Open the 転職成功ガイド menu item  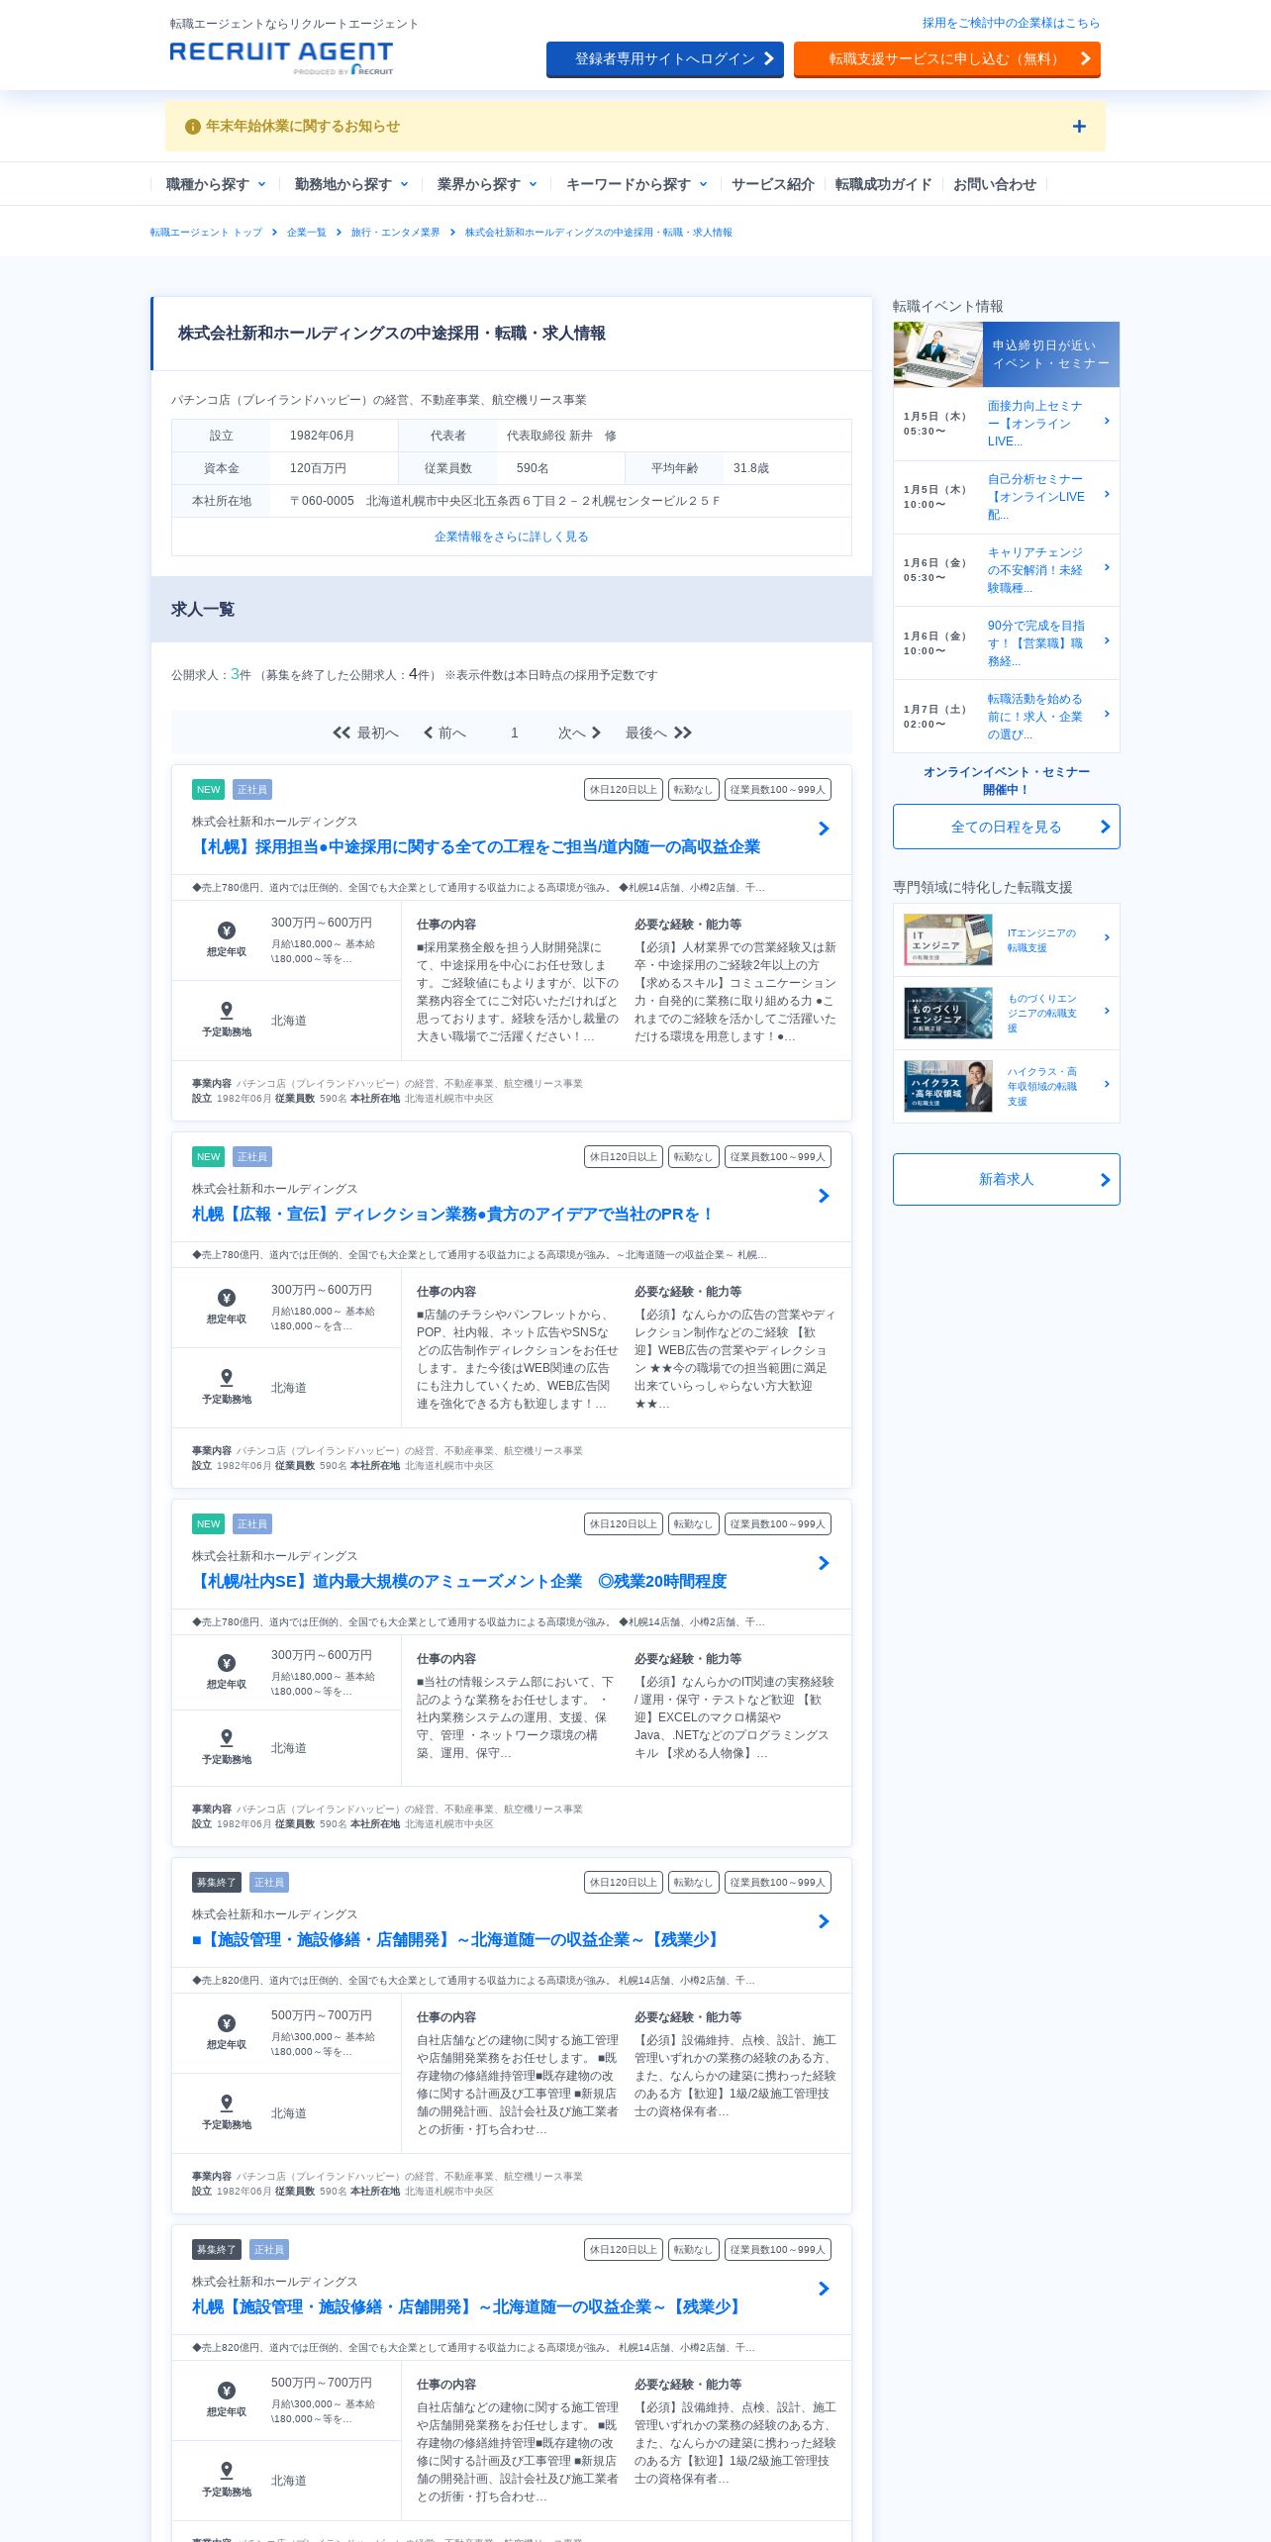click(883, 184)
